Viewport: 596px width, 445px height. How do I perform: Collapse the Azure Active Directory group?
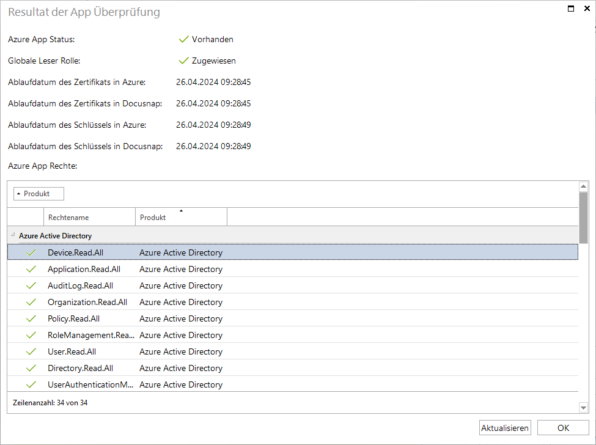(13, 235)
